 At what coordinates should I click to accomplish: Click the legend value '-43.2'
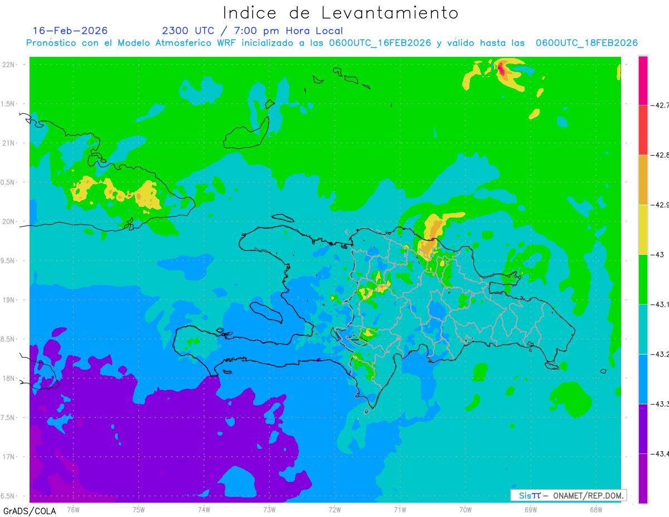[660, 354]
